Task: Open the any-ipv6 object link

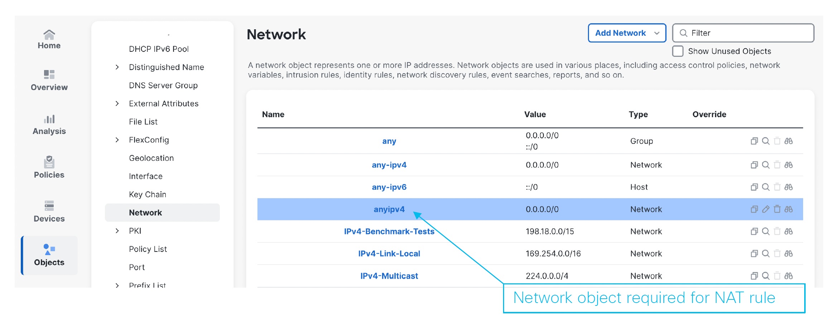Action: 389,187
